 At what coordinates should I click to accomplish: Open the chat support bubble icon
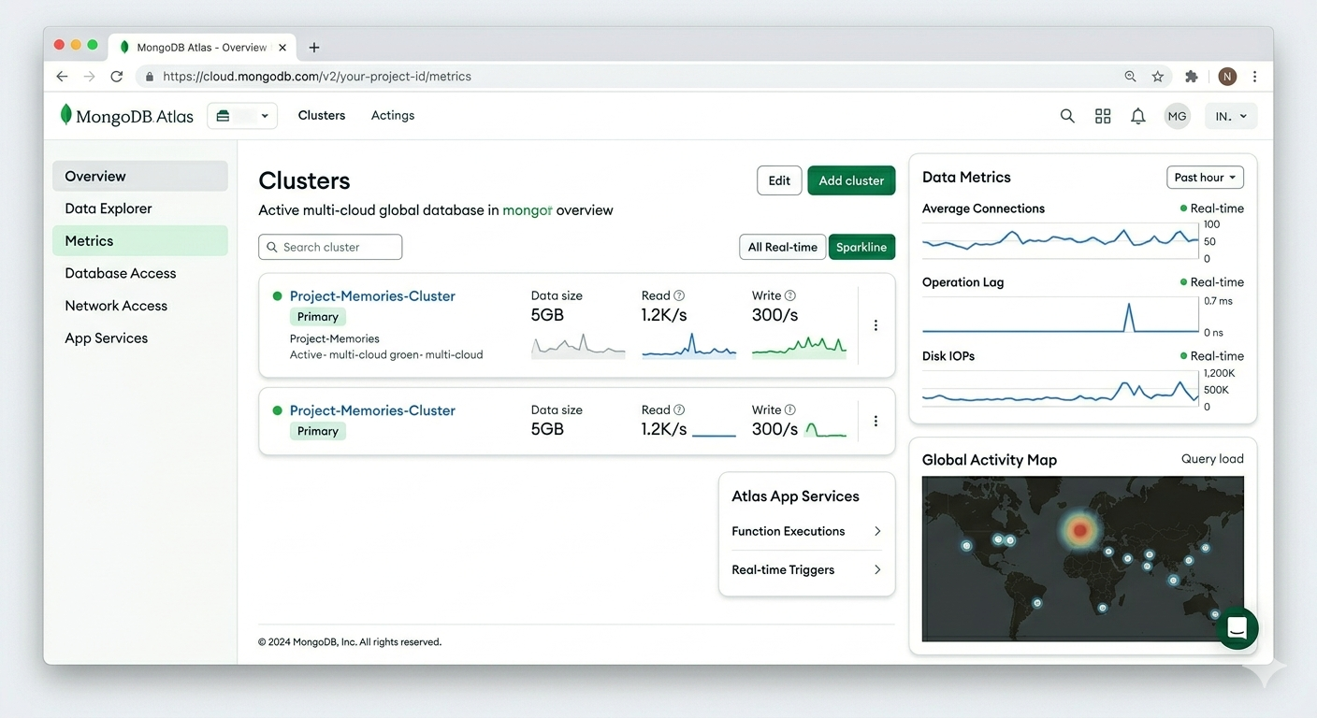point(1237,627)
